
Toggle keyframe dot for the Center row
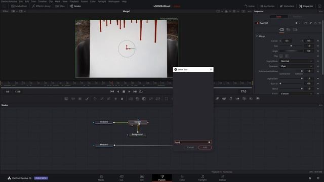pyautogui.click(x=318, y=41)
